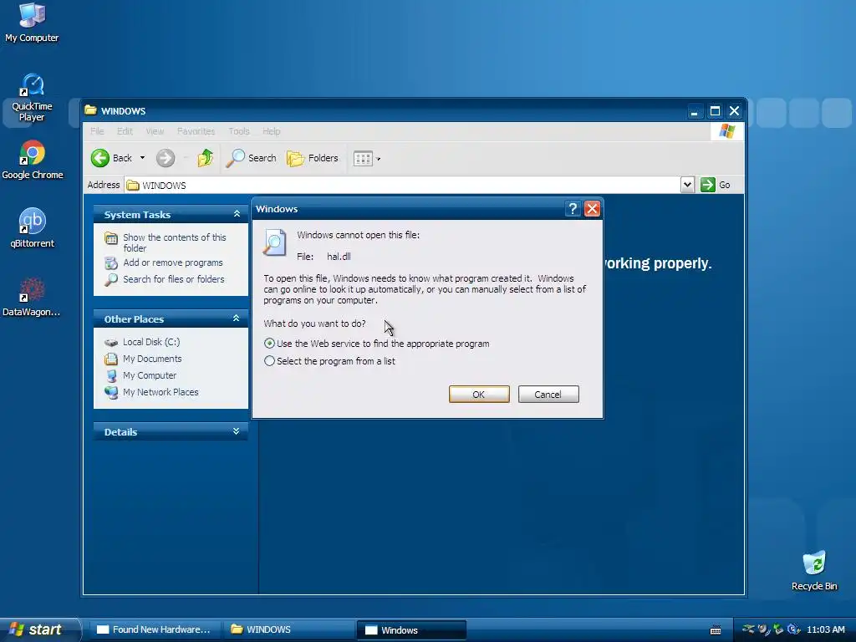Switch to Windows dialog taskbar item

click(411, 629)
